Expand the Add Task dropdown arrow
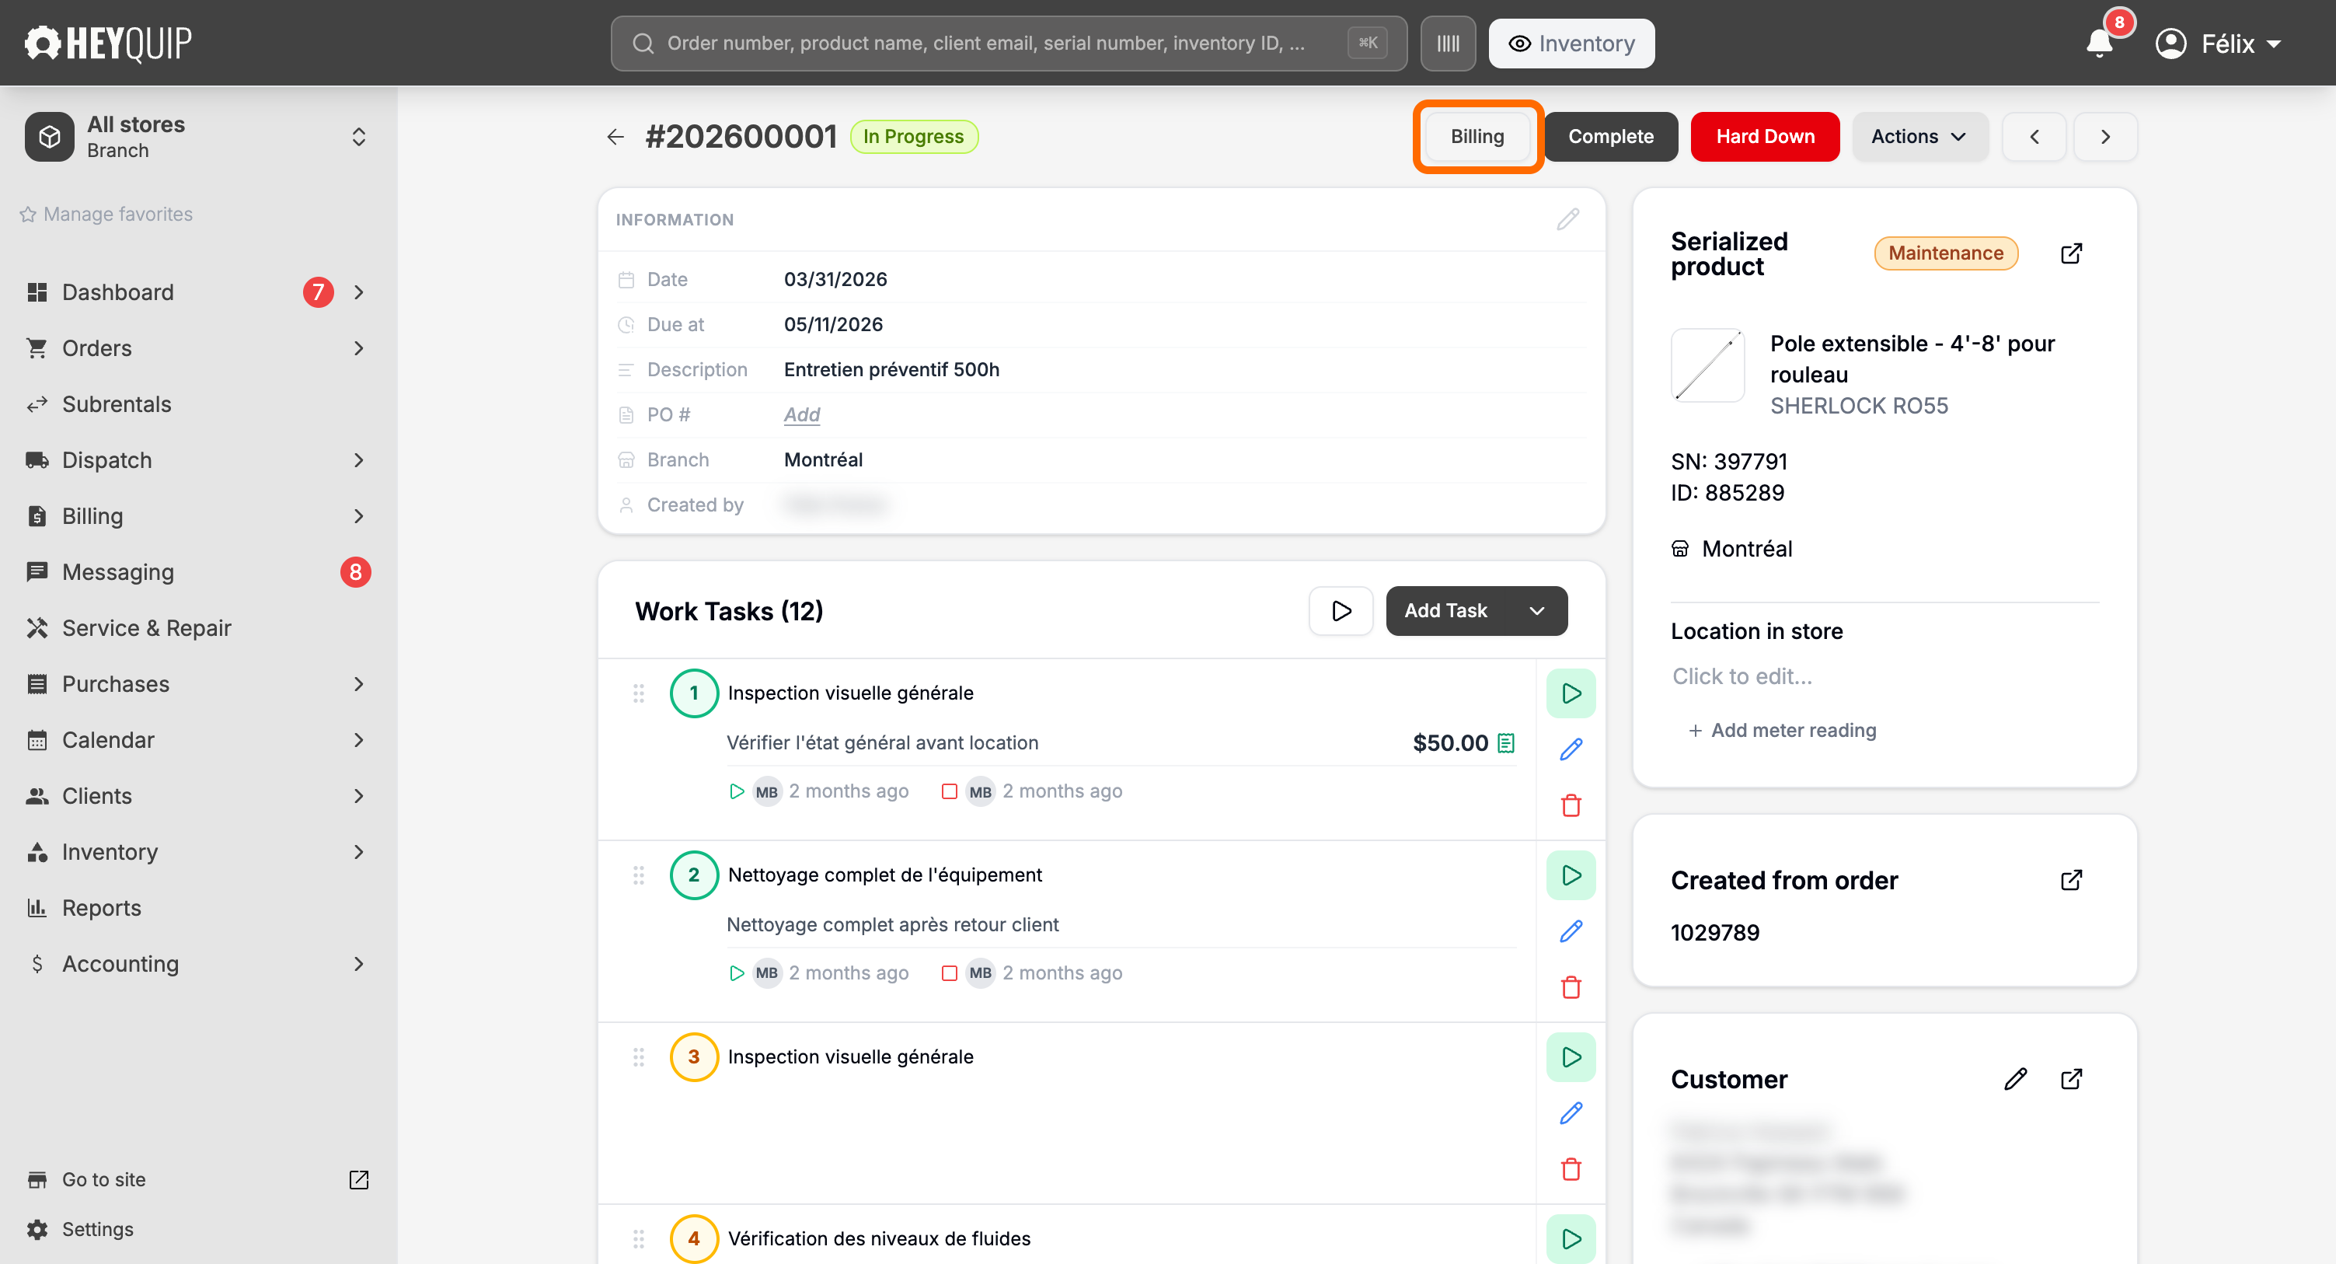Viewport: 2336px width, 1264px height. click(1536, 611)
